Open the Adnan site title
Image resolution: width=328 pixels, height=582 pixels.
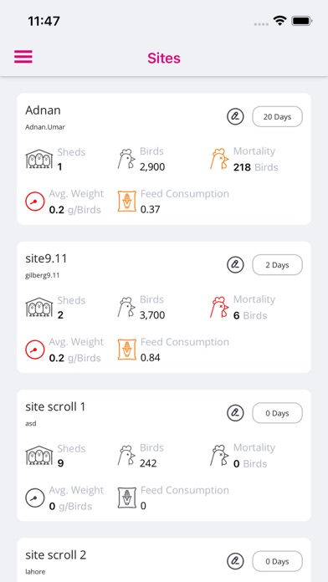pyautogui.click(x=43, y=110)
